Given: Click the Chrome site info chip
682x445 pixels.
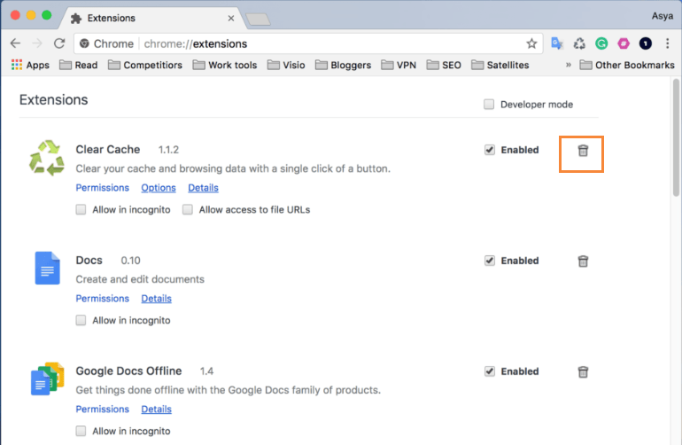Looking at the screenshot, I should (107, 43).
